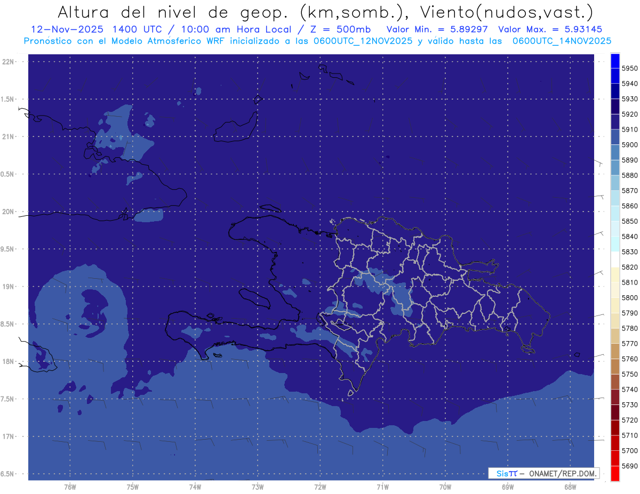Click the '5690' color scale value

click(x=629, y=466)
